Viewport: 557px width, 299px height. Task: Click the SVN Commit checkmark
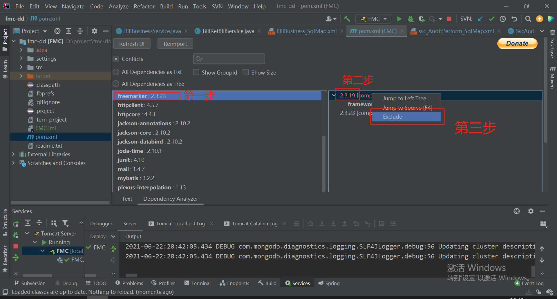[x=491, y=19]
